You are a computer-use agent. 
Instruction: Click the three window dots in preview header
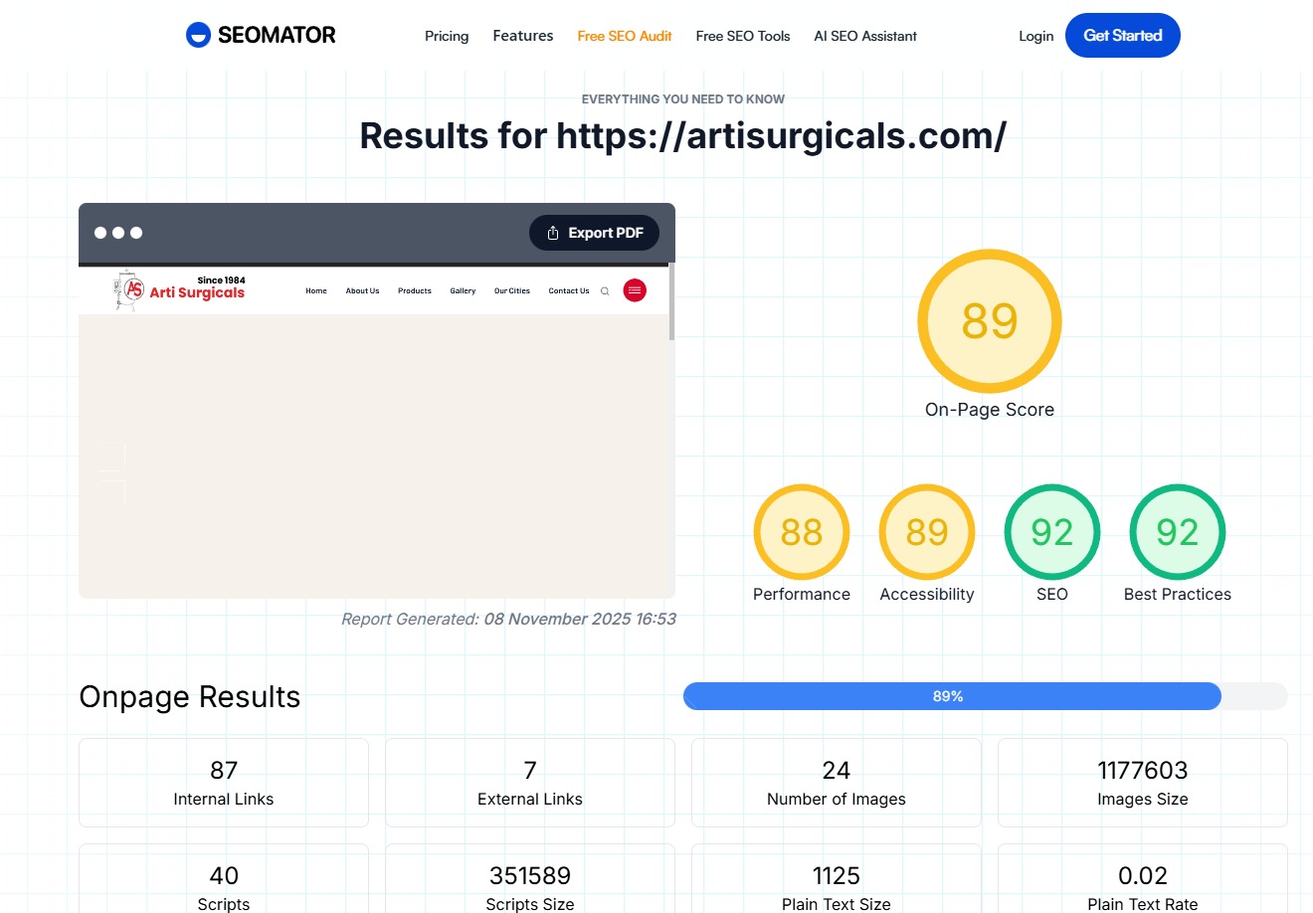[118, 233]
